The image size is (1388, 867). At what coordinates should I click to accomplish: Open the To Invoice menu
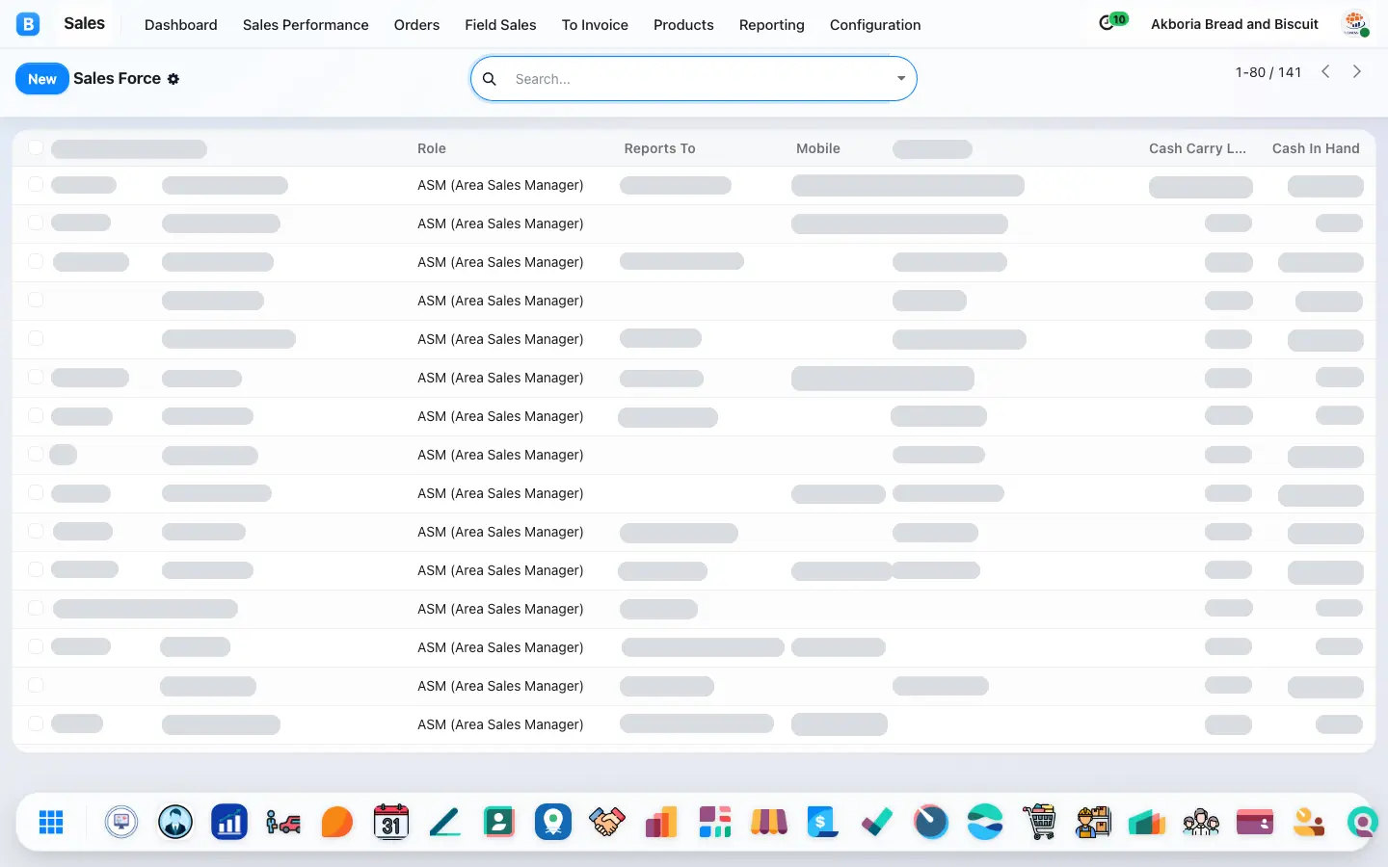[x=595, y=25]
